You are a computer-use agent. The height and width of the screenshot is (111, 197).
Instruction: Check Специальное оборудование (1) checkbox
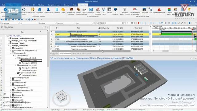tap(13, 51)
